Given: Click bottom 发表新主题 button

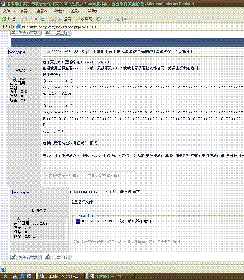Looking at the screenshot, I should tap(26, 257).
